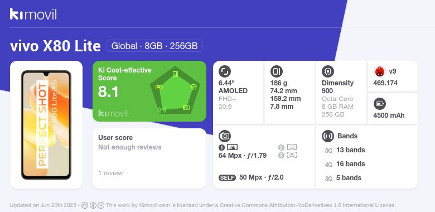Click the Kimovil logo at top
Image resolution: width=435 pixels, height=212 pixels.
click(x=33, y=14)
